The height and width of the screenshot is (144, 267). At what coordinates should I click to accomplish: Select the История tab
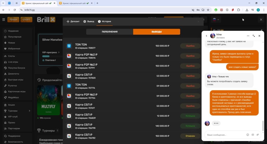tap(105, 21)
